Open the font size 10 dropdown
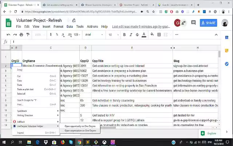The width and height of the screenshot is (233, 146). (114, 35)
